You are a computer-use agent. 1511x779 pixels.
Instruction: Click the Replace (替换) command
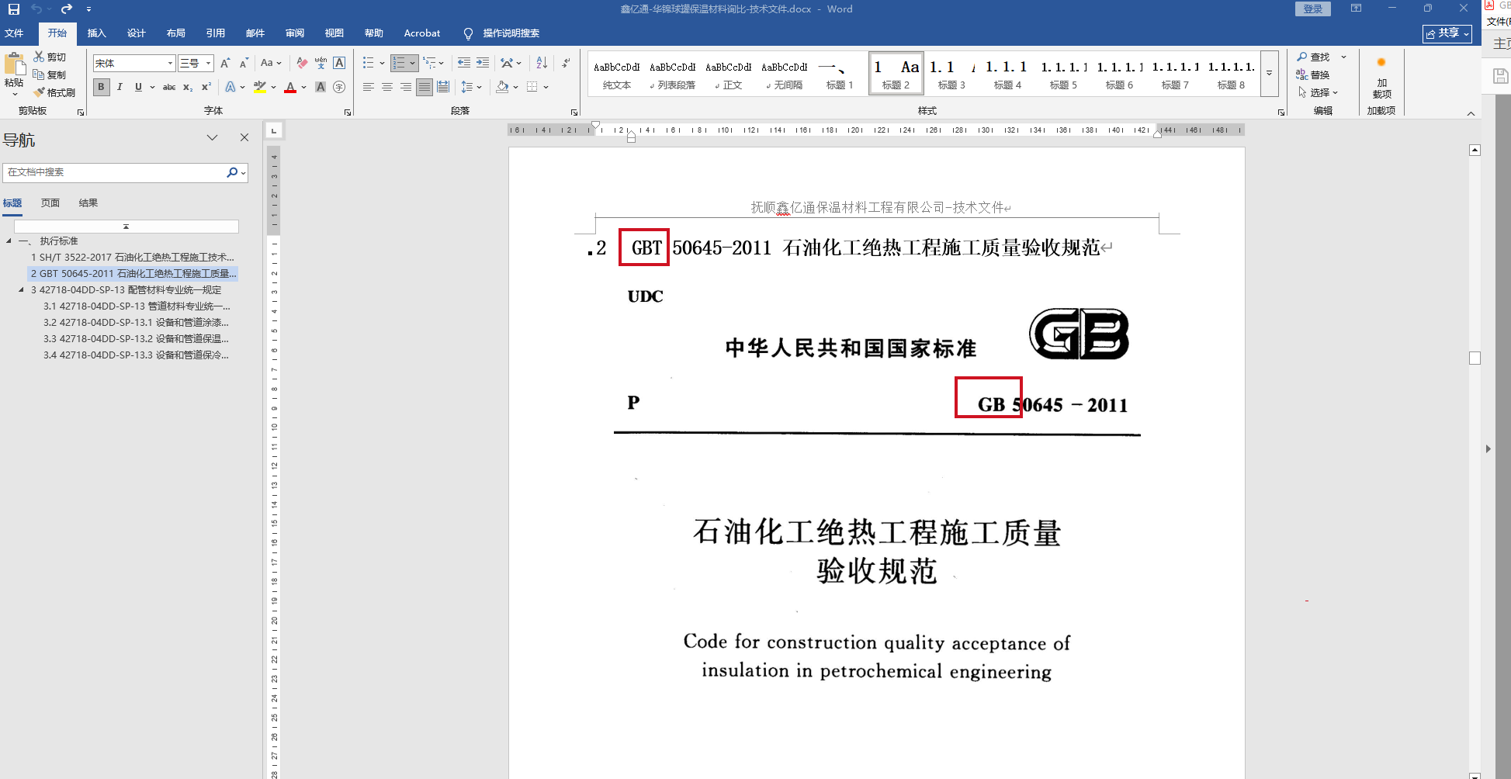(1313, 74)
